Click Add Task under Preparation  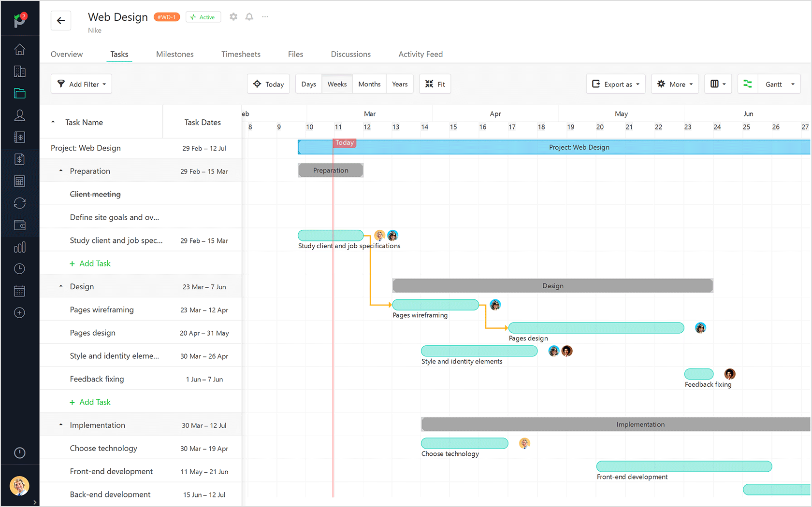[x=90, y=263]
